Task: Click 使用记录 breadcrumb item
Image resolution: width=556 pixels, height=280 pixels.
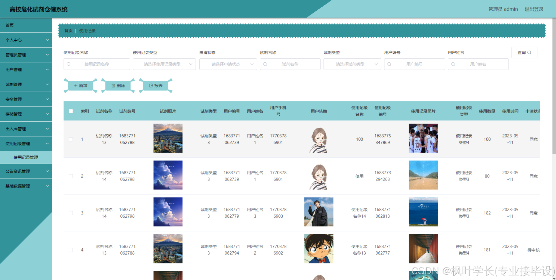Action: click(87, 31)
